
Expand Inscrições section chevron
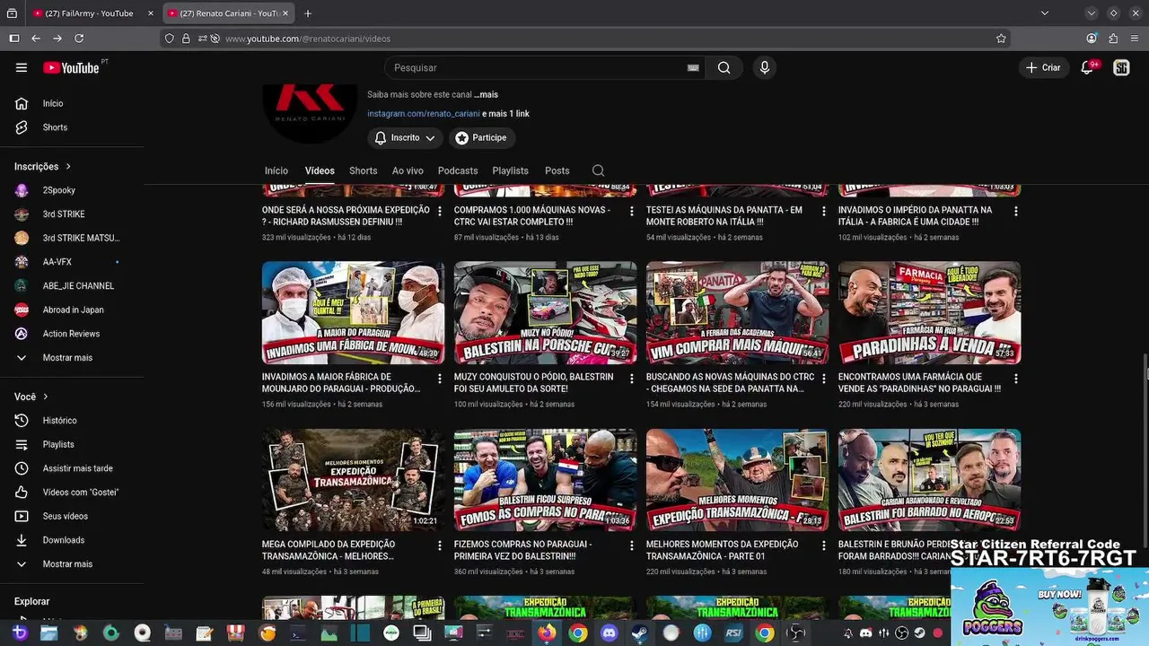coord(67,167)
